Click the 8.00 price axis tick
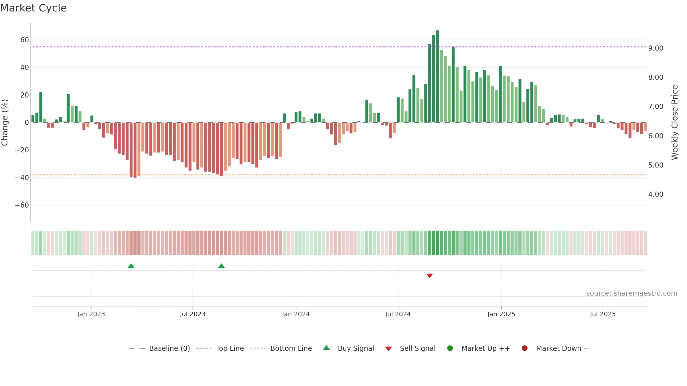The height and width of the screenshot is (386, 687). 656,77
